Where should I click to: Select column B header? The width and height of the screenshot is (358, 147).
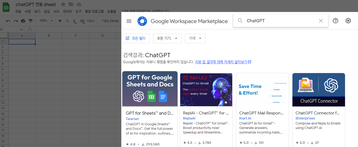[x=49, y=35]
